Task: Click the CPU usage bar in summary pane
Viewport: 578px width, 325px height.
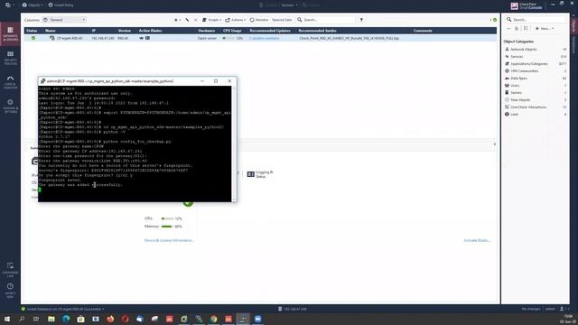Action: point(167,218)
